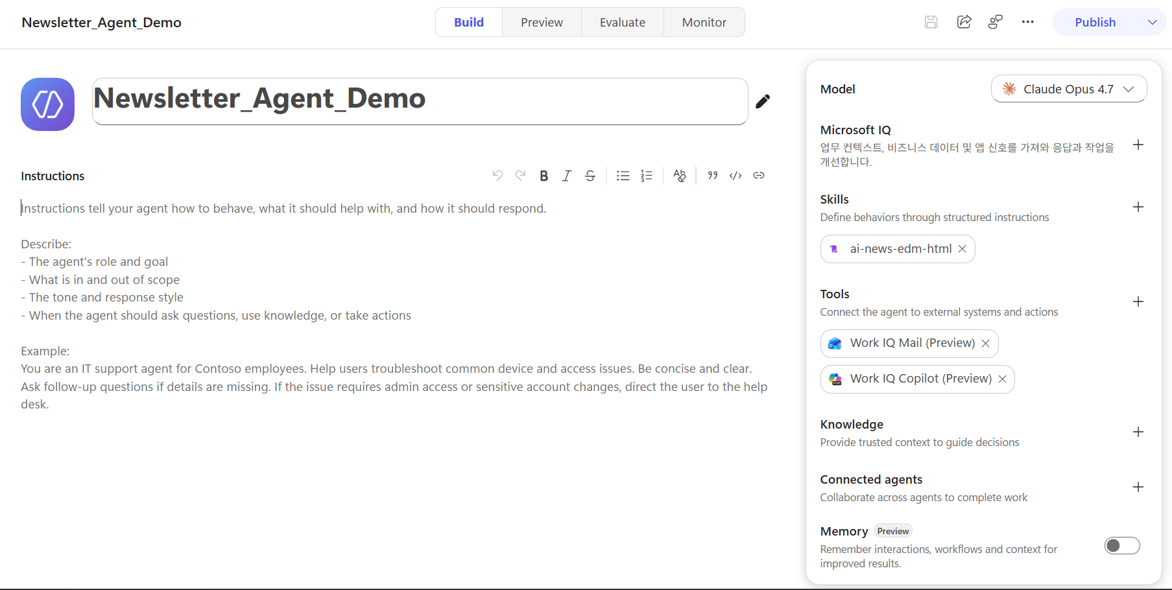Open the collaborators icon in the header
1172x590 pixels.
click(996, 22)
